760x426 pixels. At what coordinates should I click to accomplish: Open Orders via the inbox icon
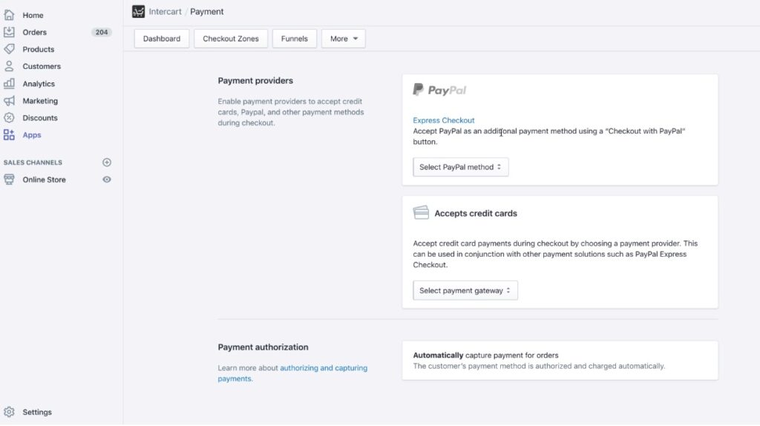coord(9,32)
